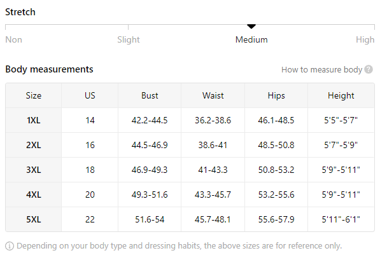380x253 pixels.
Task: Click the Medium stretch label
Action: pyautogui.click(x=251, y=39)
